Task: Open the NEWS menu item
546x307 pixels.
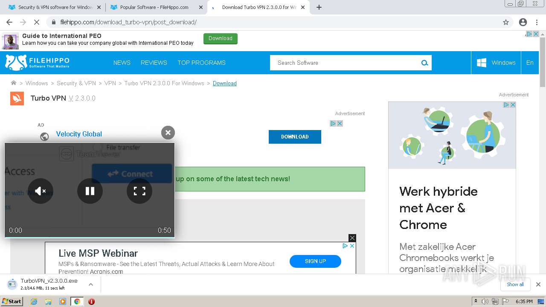Action: (x=122, y=63)
